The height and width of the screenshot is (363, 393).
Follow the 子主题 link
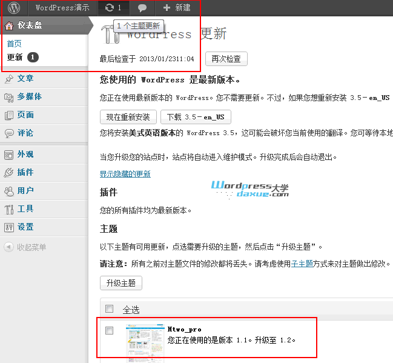(302, 264)
